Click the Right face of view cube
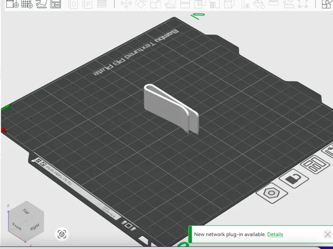 click(35, 227)
